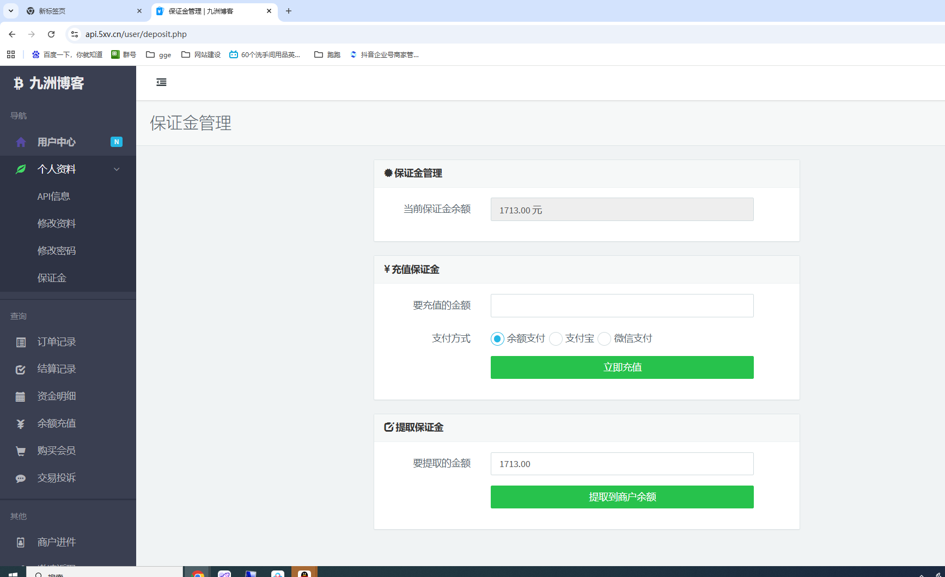Click the 商户进件 badge icon
The width and height of the screenshot is (945, 577).
(x=21, y=542)
